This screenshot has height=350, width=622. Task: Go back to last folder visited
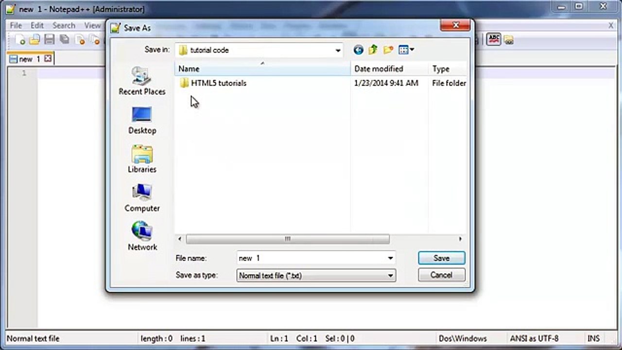(x=358, y=50)
